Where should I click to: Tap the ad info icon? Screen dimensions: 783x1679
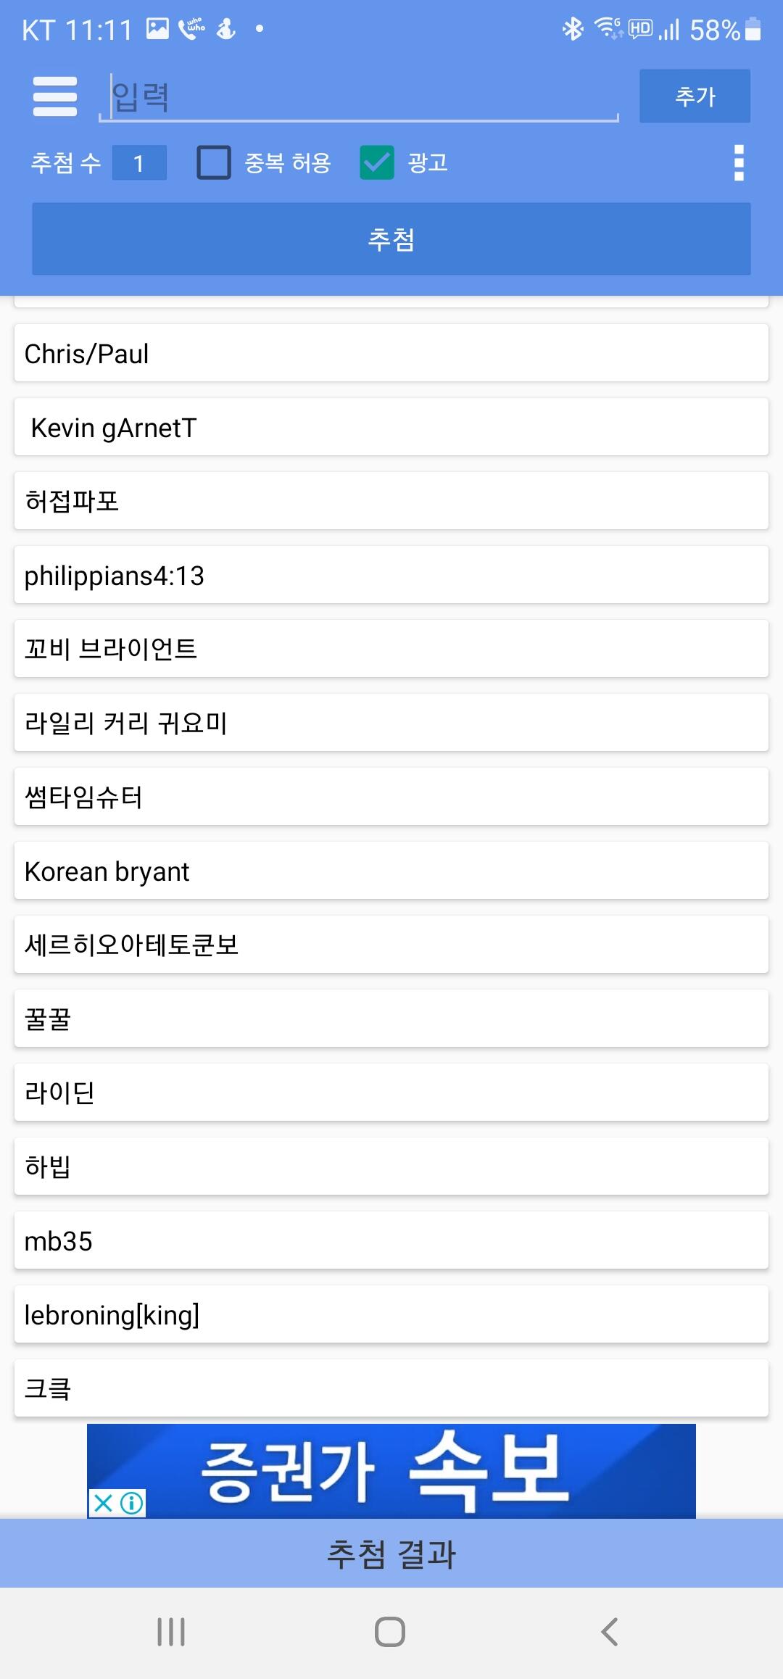(131, 1503)
